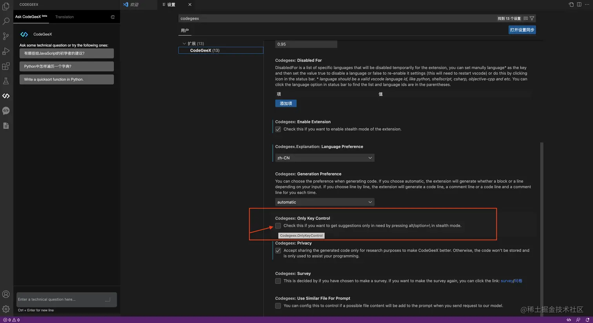Click the CodeGeeX status bar icon

click(x=569, y=320)
